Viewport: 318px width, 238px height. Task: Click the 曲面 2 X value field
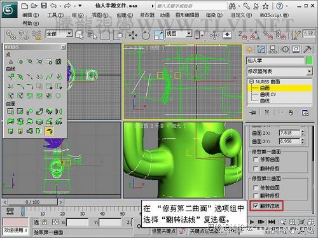coord(289,133)
